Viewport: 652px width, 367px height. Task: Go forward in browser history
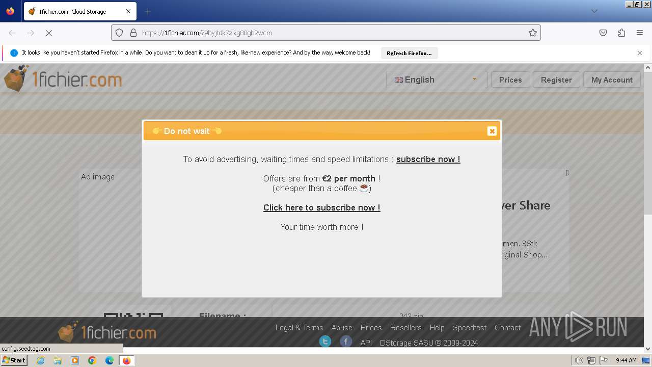pos(31,33)
